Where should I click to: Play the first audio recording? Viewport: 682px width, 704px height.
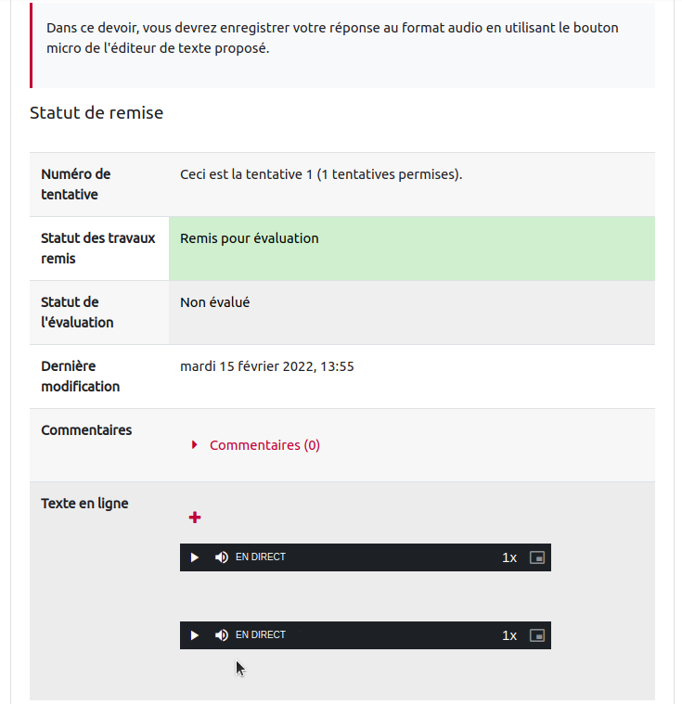click(x=195, y=557)
